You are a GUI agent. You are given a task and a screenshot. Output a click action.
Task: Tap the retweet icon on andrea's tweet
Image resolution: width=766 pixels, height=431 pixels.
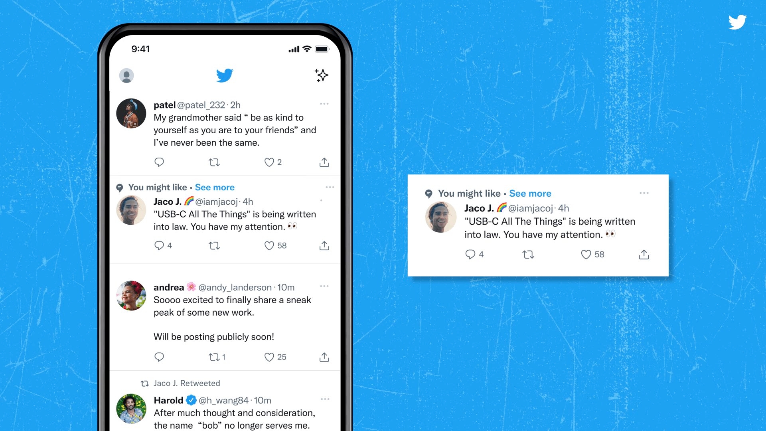coord(214,356)
